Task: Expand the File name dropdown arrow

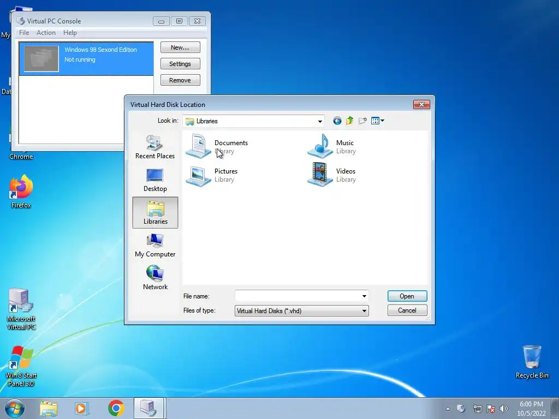Action: [364, 296]
